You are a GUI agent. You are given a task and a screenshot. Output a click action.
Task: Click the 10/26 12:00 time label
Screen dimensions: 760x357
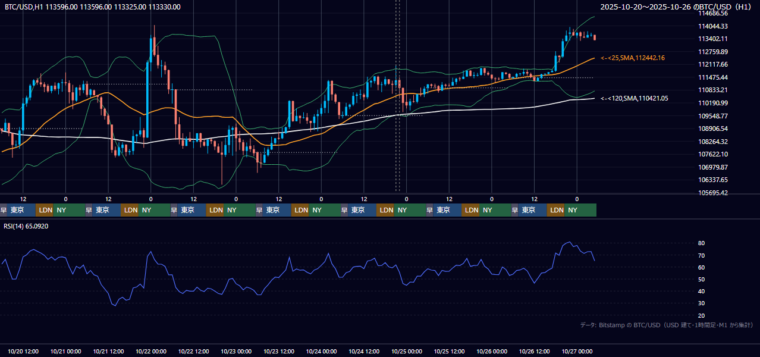(535, 351)
